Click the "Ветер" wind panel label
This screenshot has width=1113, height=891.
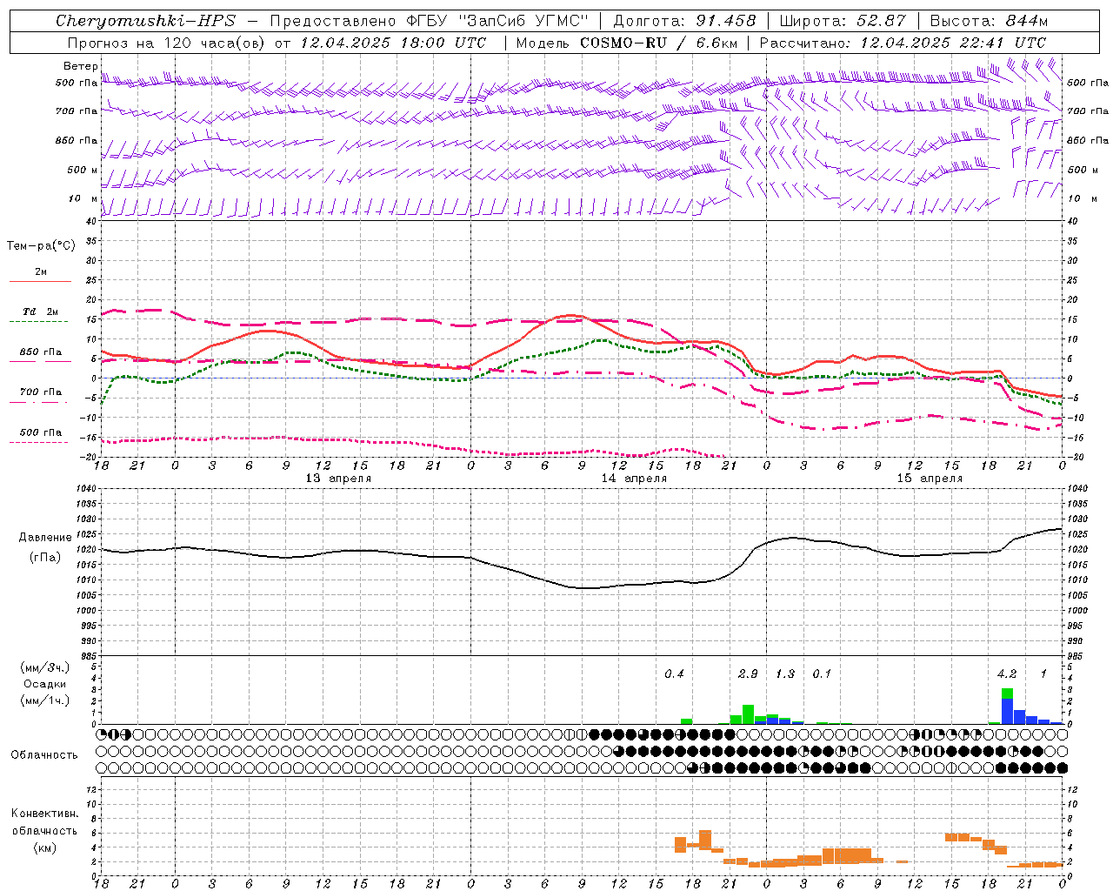coord(80,66)
